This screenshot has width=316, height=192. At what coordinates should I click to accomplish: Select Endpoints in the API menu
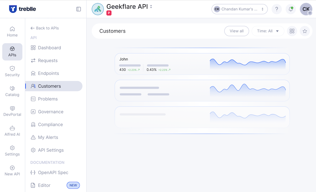pos(48,73)
